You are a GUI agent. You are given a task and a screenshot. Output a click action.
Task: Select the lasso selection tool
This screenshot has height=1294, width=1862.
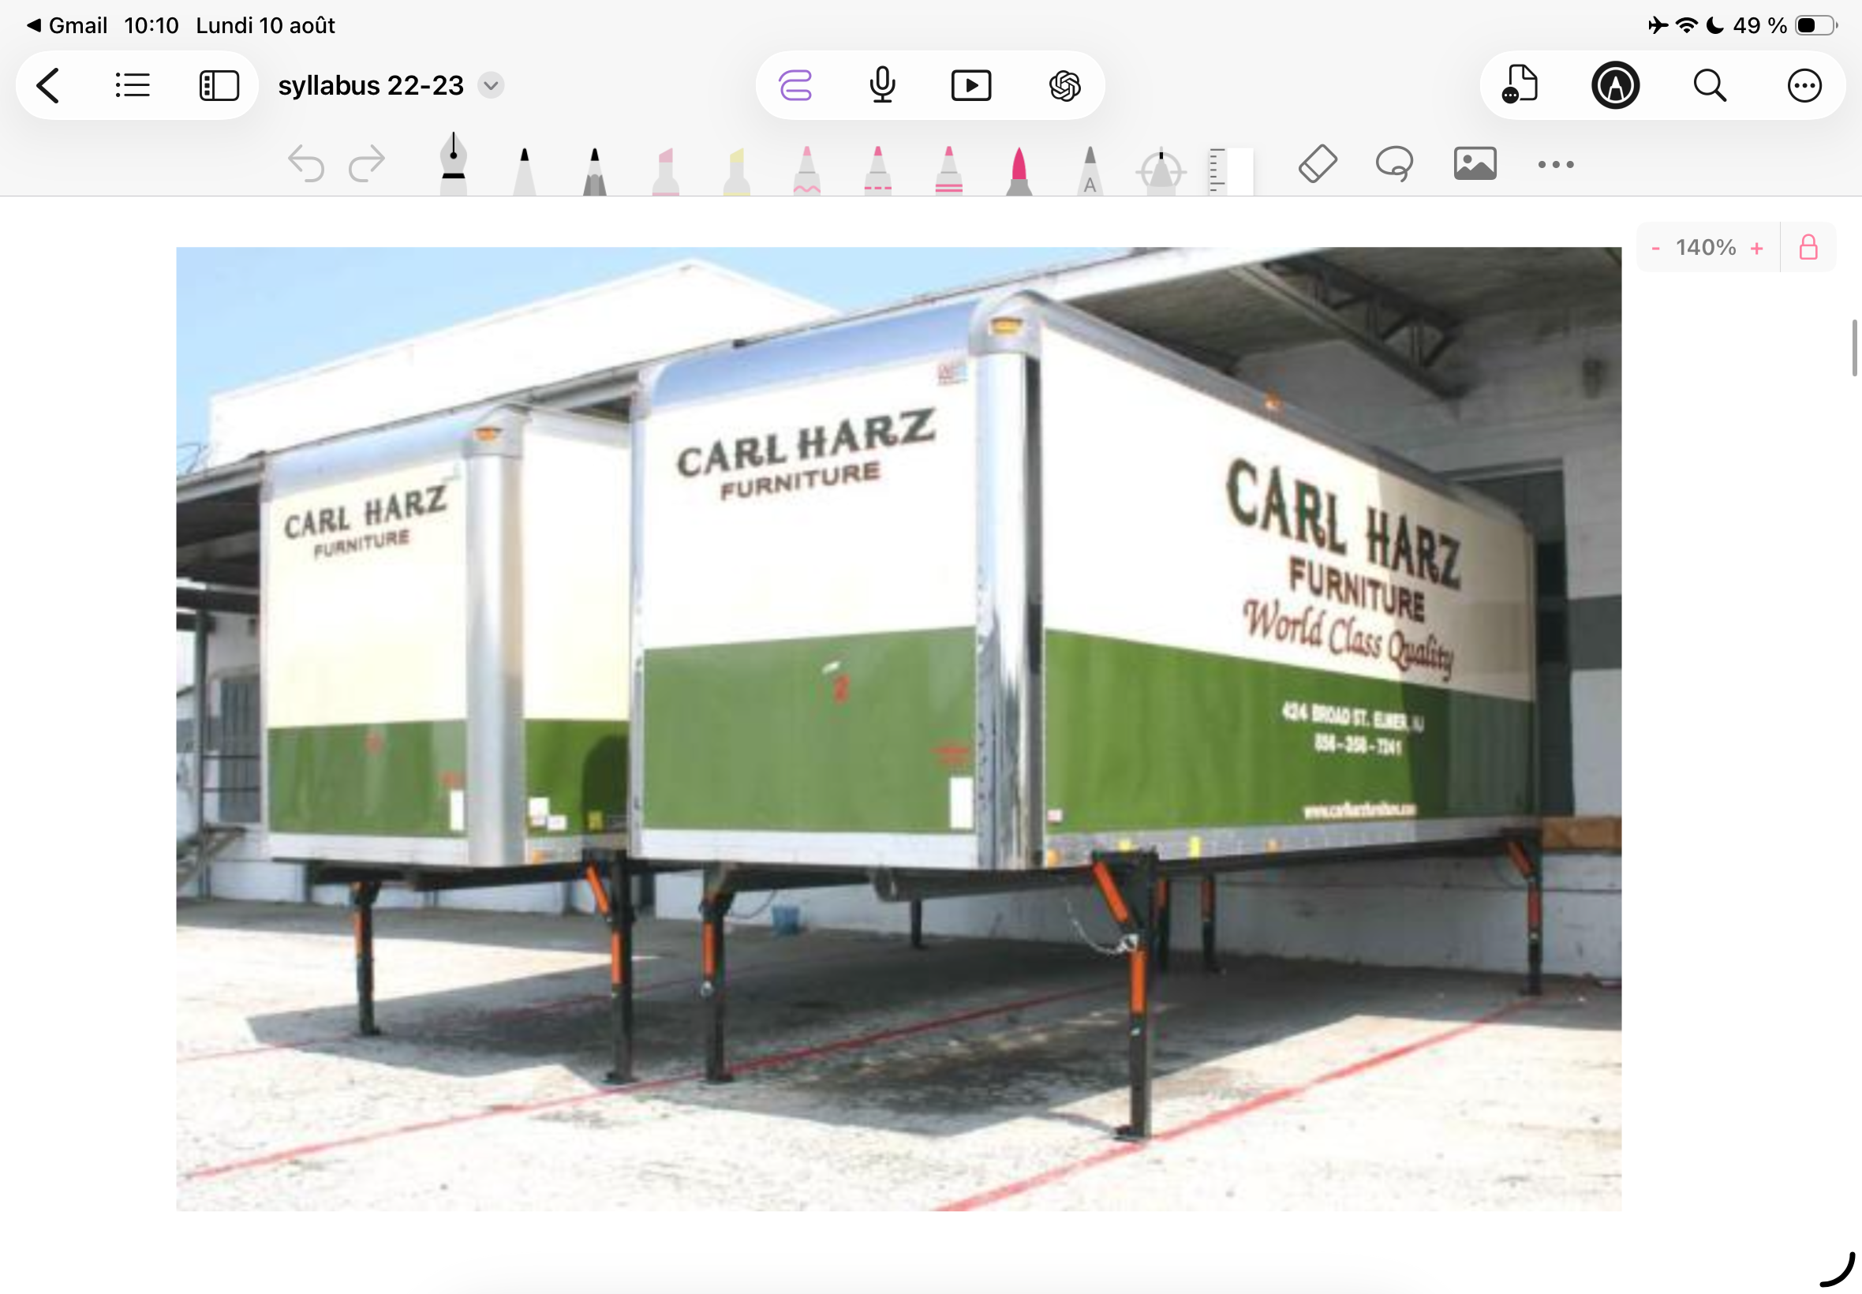click(1394, 164)
